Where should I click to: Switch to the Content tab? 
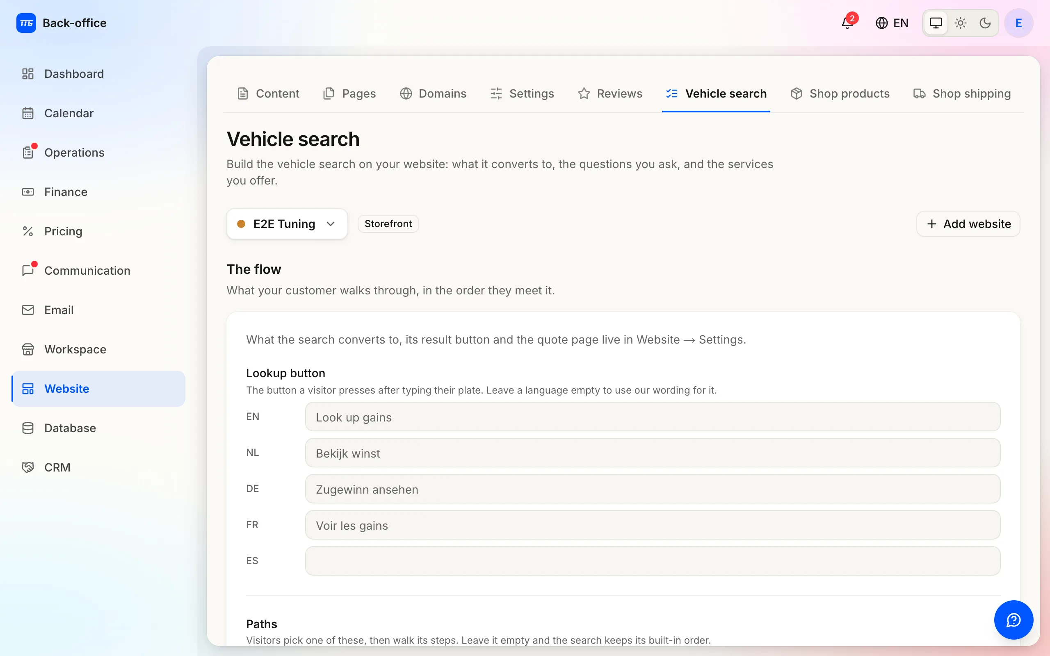268,93
